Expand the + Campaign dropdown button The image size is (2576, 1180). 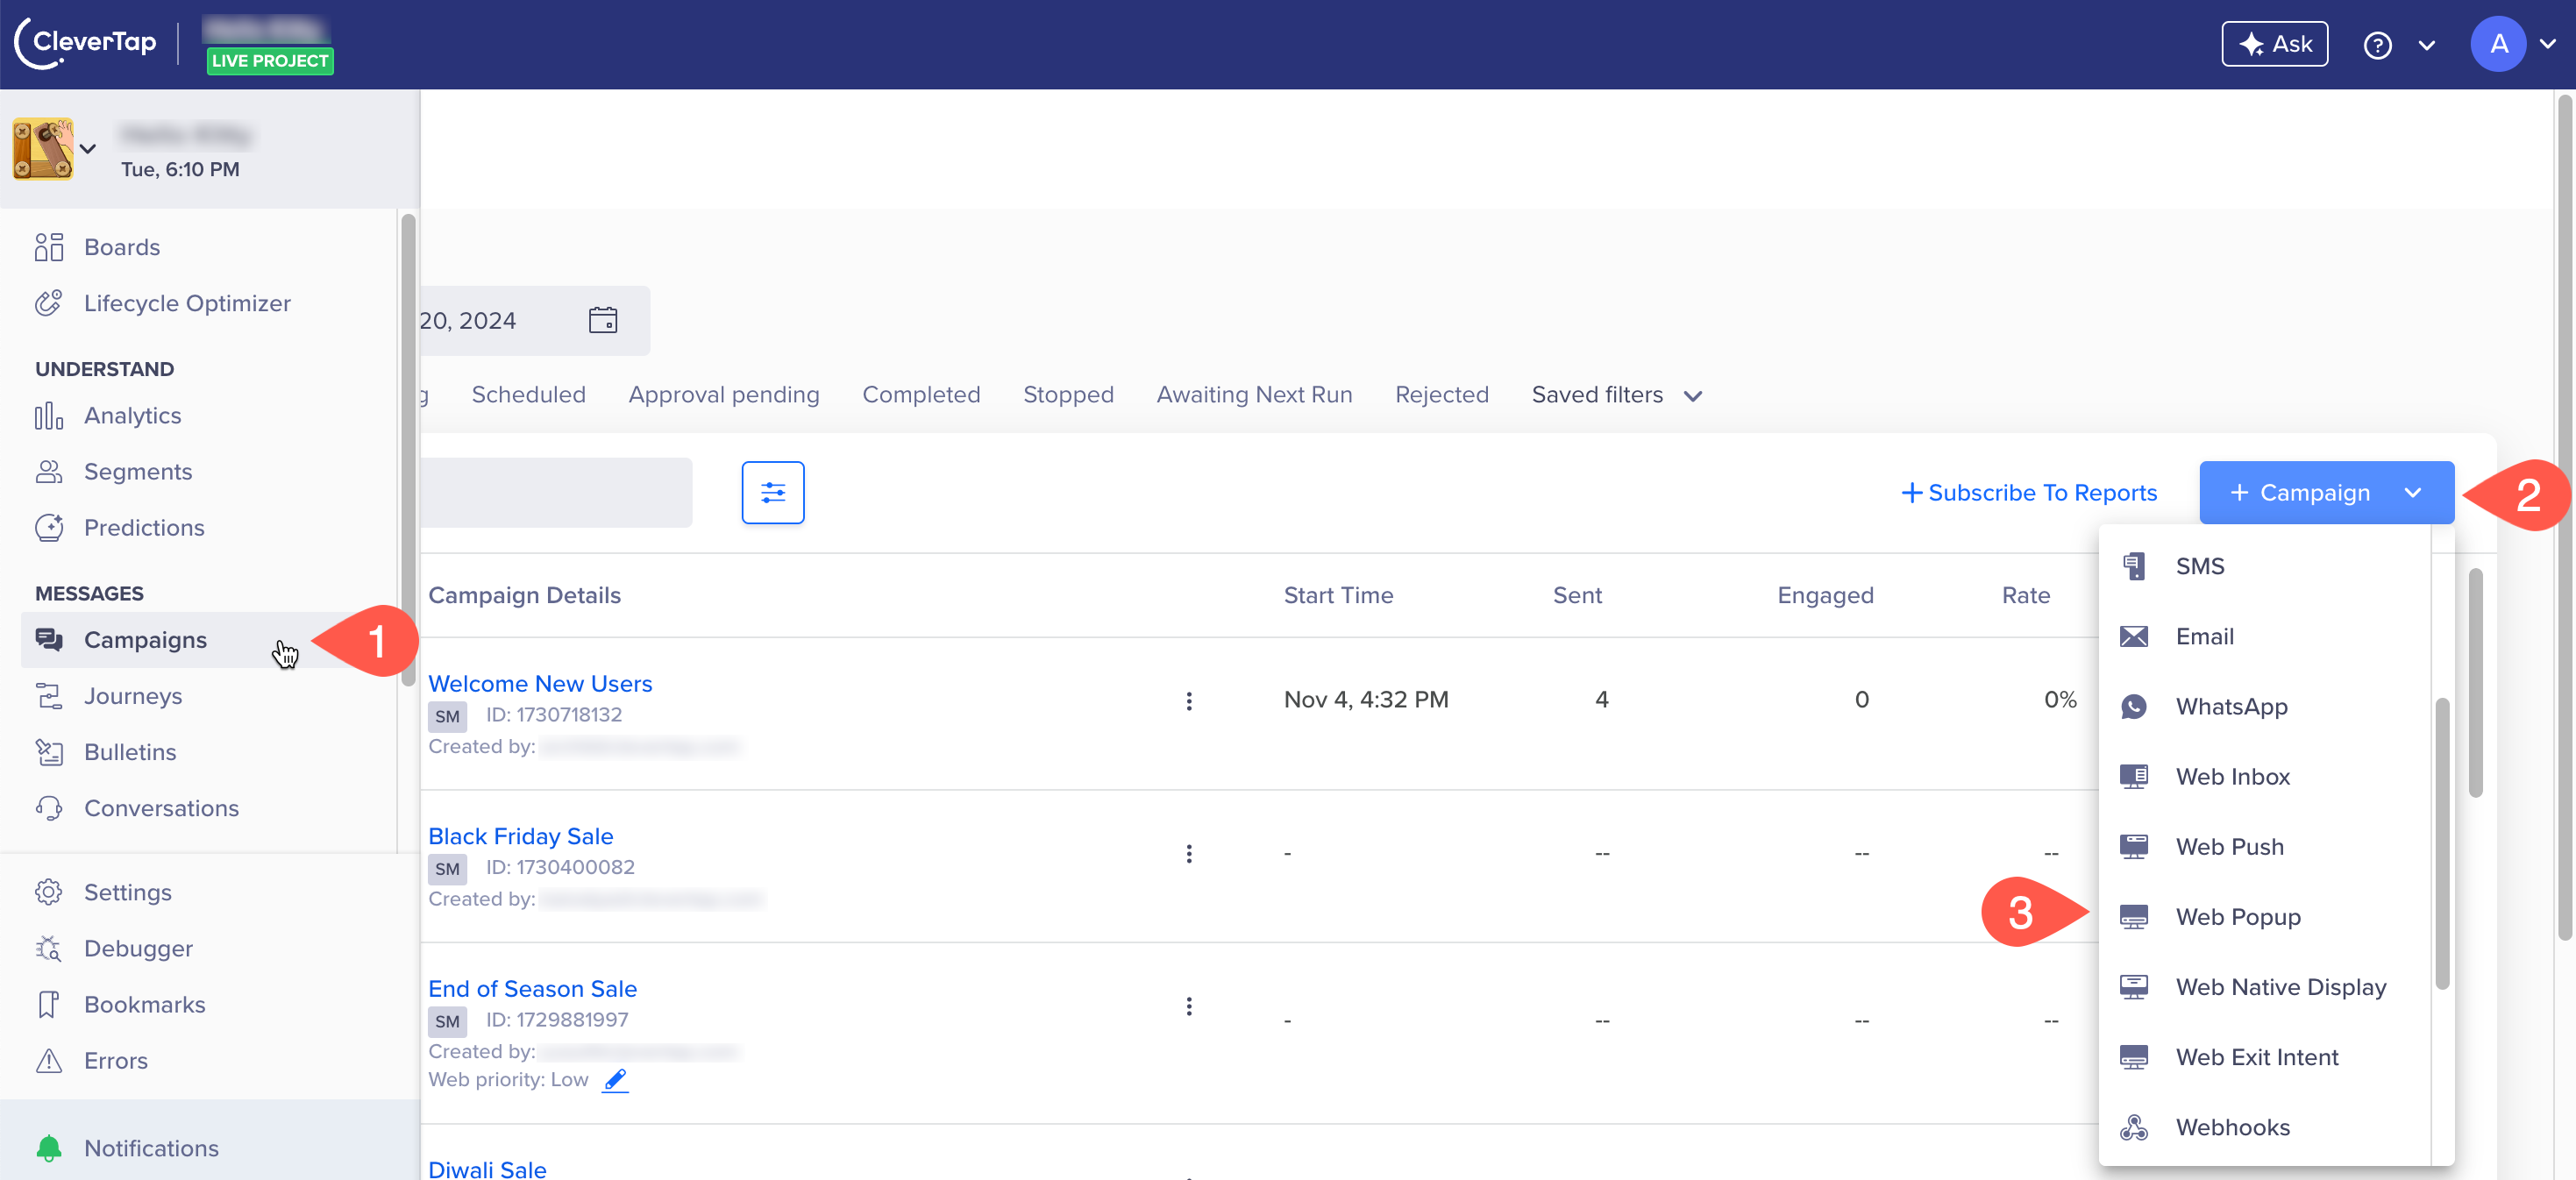coord(2414,492)
